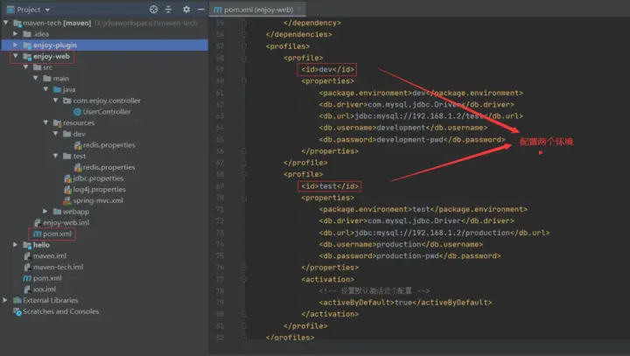Open pom.xml inside enjoy-web module
Viewport: 630px width, 356px height.
[x=57, y=234]
